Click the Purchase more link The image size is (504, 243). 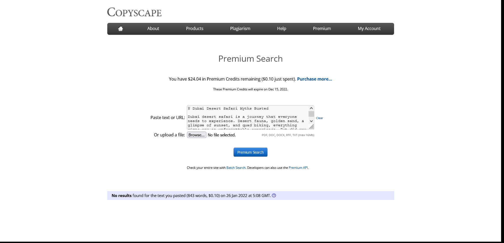pos(314,79)
